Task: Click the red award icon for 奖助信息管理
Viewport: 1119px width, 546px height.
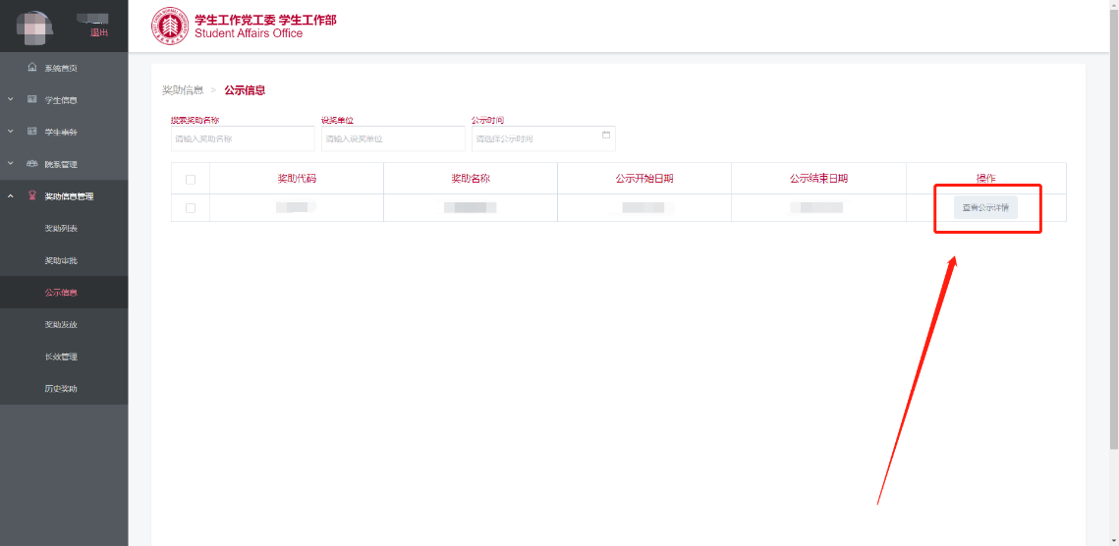Action: (x=32, y=196)
